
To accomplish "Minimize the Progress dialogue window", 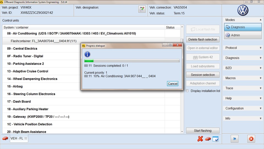I will coord(165,45).
